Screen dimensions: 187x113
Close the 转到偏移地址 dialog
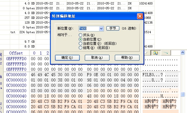click(140, 16)
